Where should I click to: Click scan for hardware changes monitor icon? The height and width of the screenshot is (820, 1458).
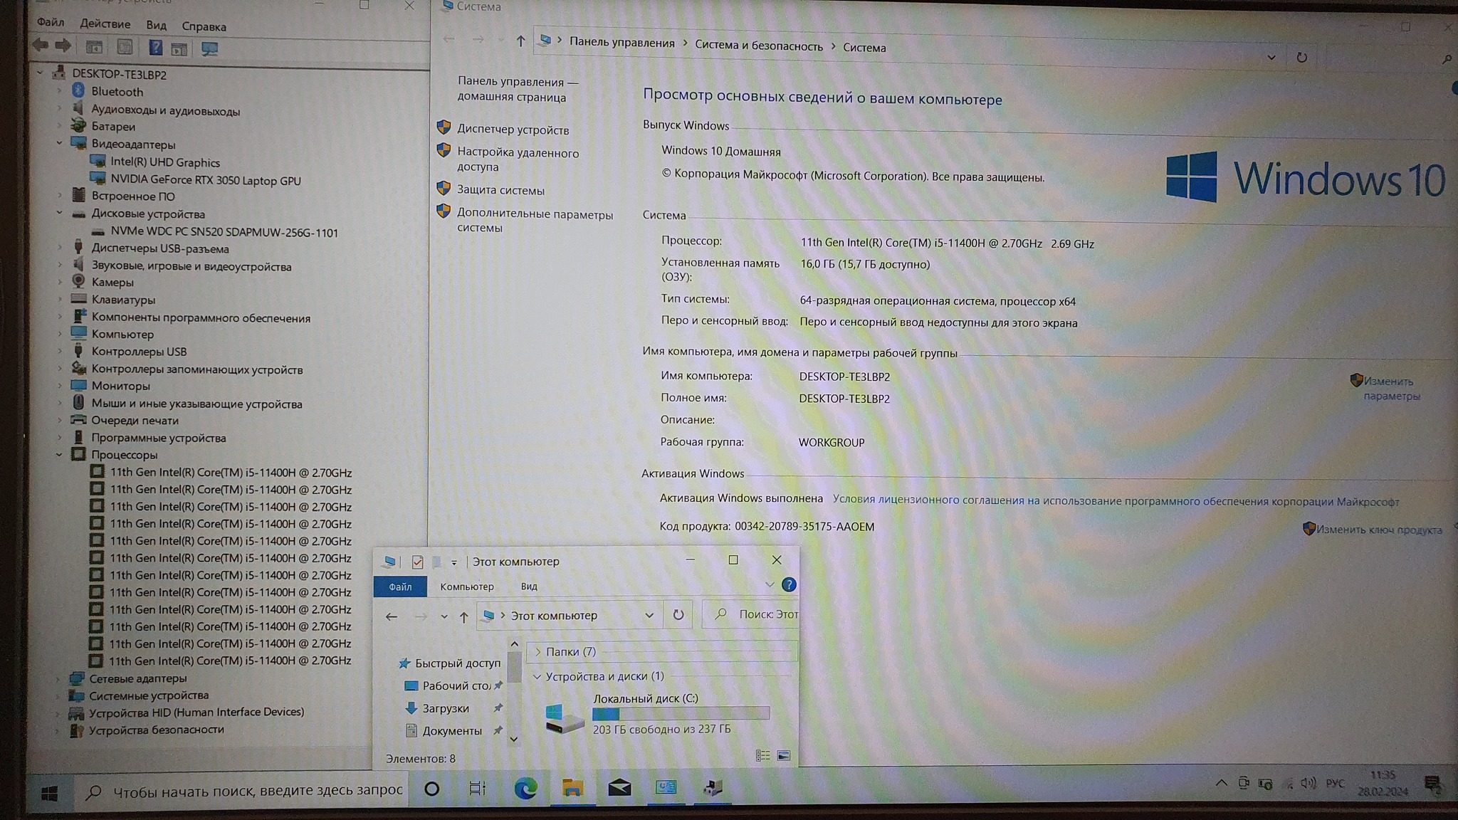(x=209, y=48)
